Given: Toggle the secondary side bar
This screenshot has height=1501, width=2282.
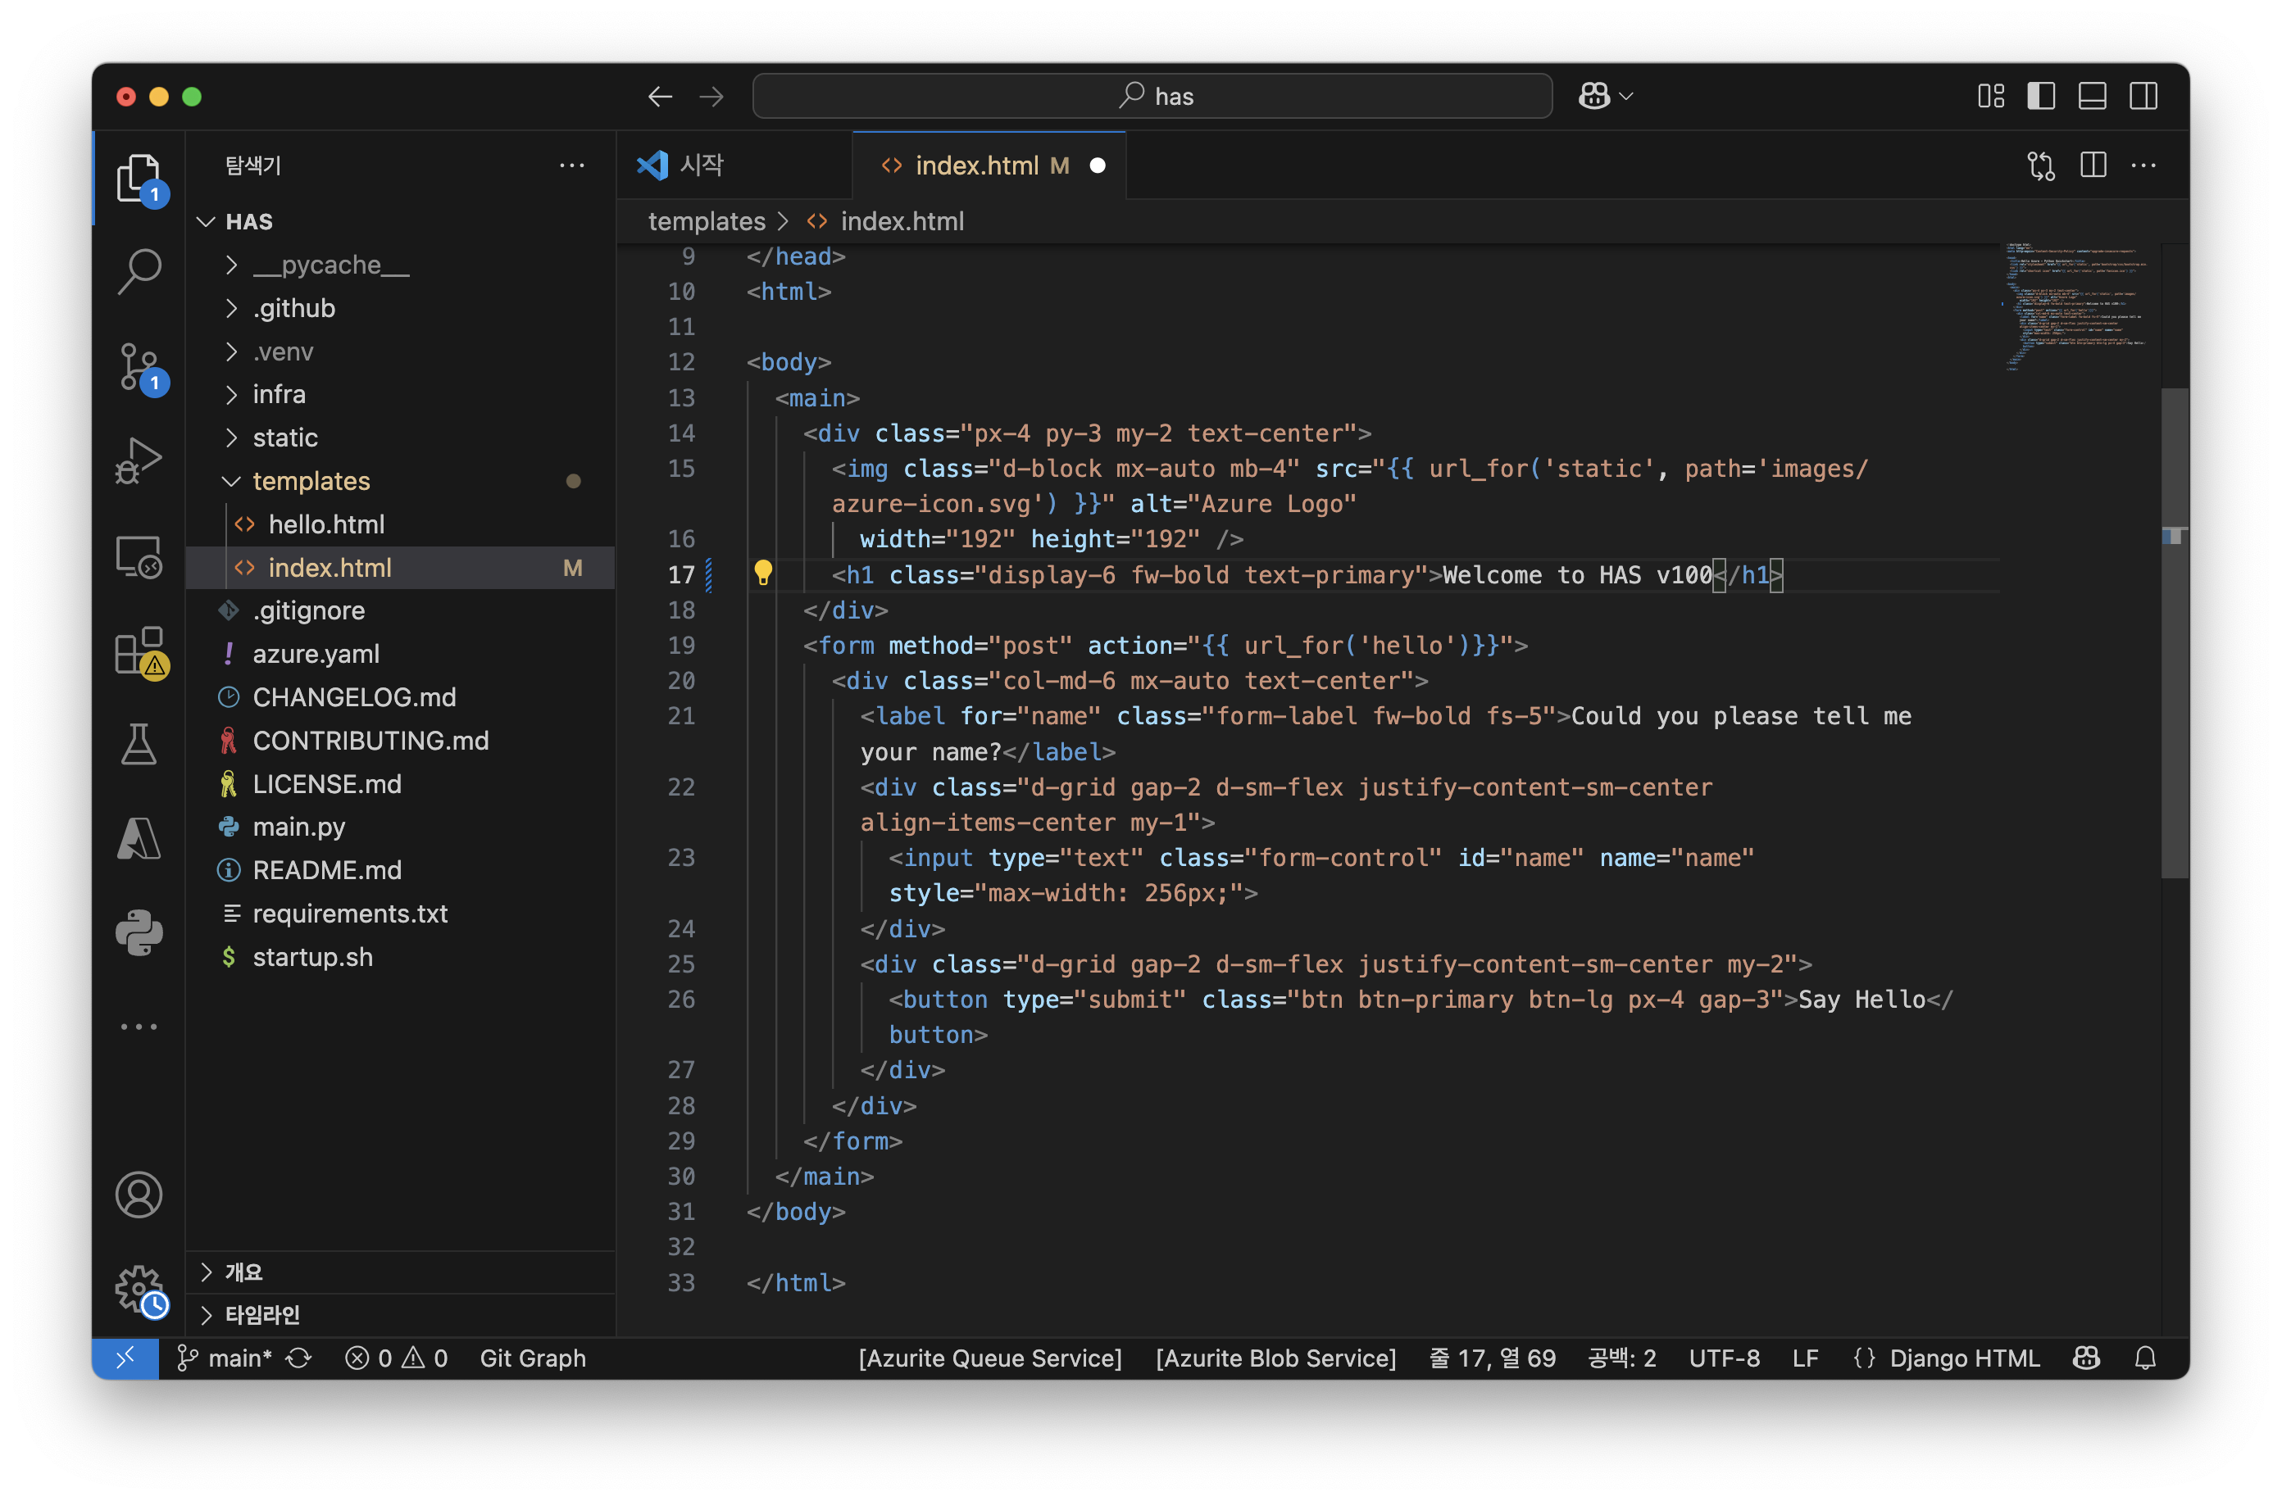Looking at the screenshot, I should (2143, 96).
